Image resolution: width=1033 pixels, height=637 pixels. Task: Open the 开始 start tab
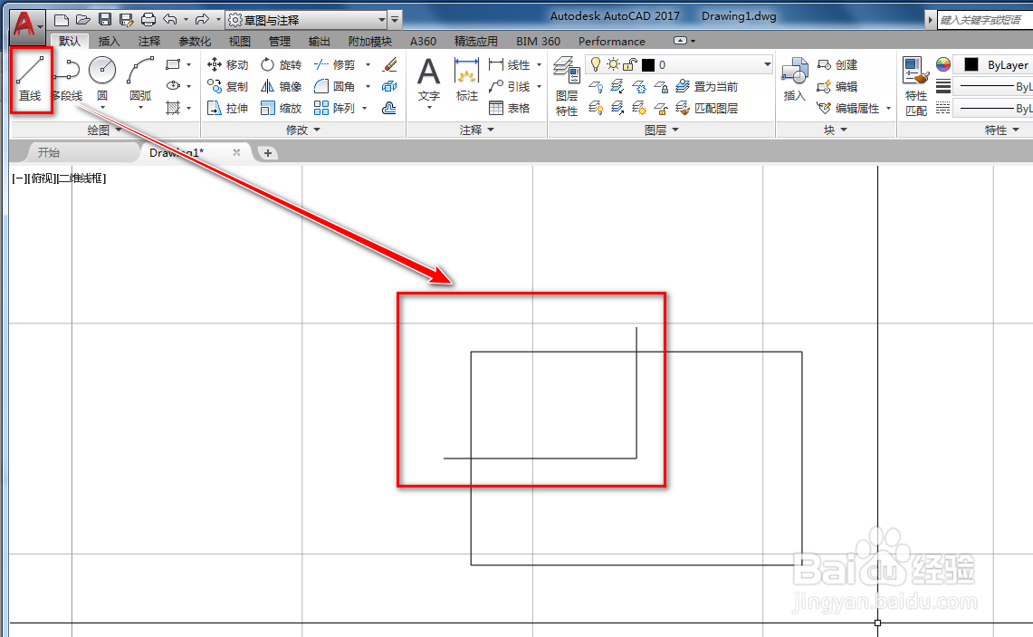tap(49, 152)
